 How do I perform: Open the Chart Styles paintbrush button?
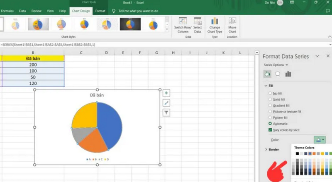[x=166, y=103]
